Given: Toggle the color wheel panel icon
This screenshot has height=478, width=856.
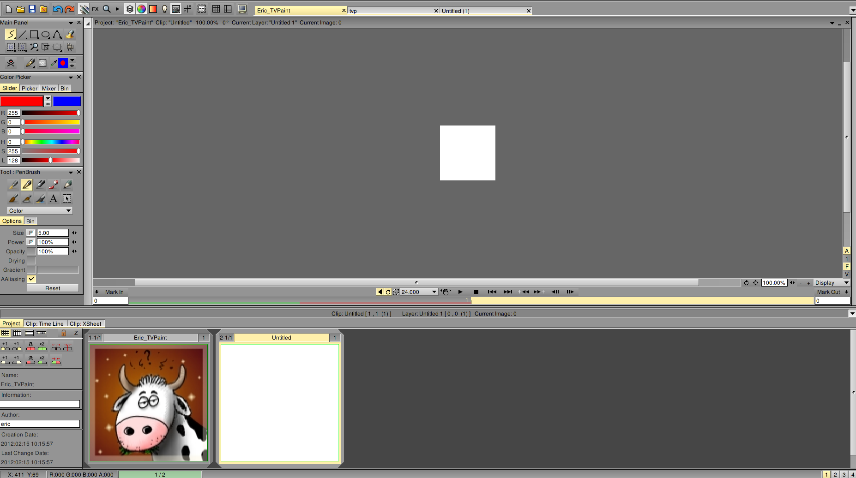Looking at the screenshot, I should [x=141, y=9].
